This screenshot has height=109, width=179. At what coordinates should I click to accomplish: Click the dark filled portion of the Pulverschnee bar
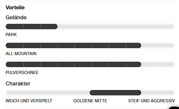click(73, 64)
